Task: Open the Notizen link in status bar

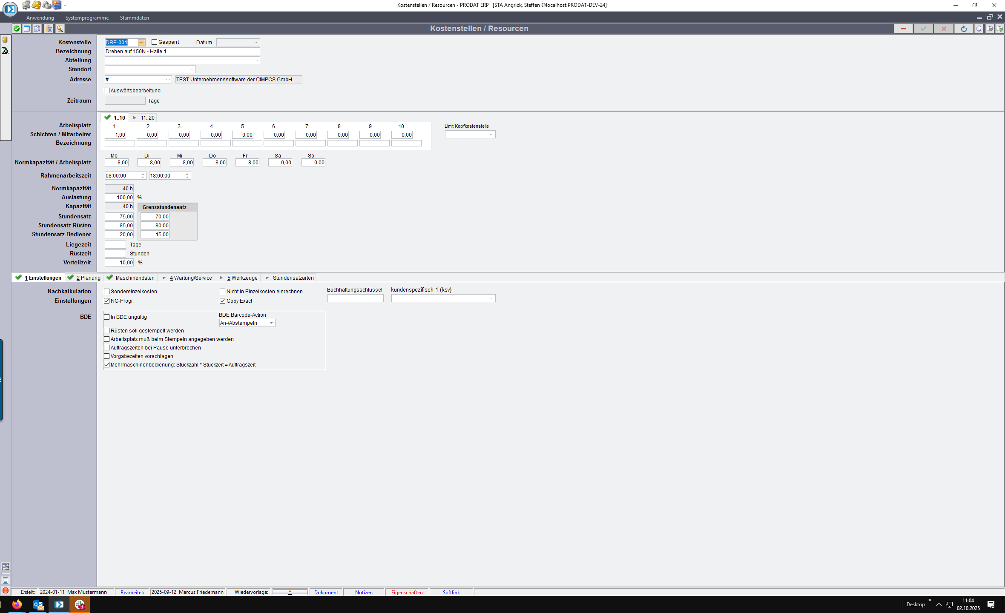Action: 364,593
